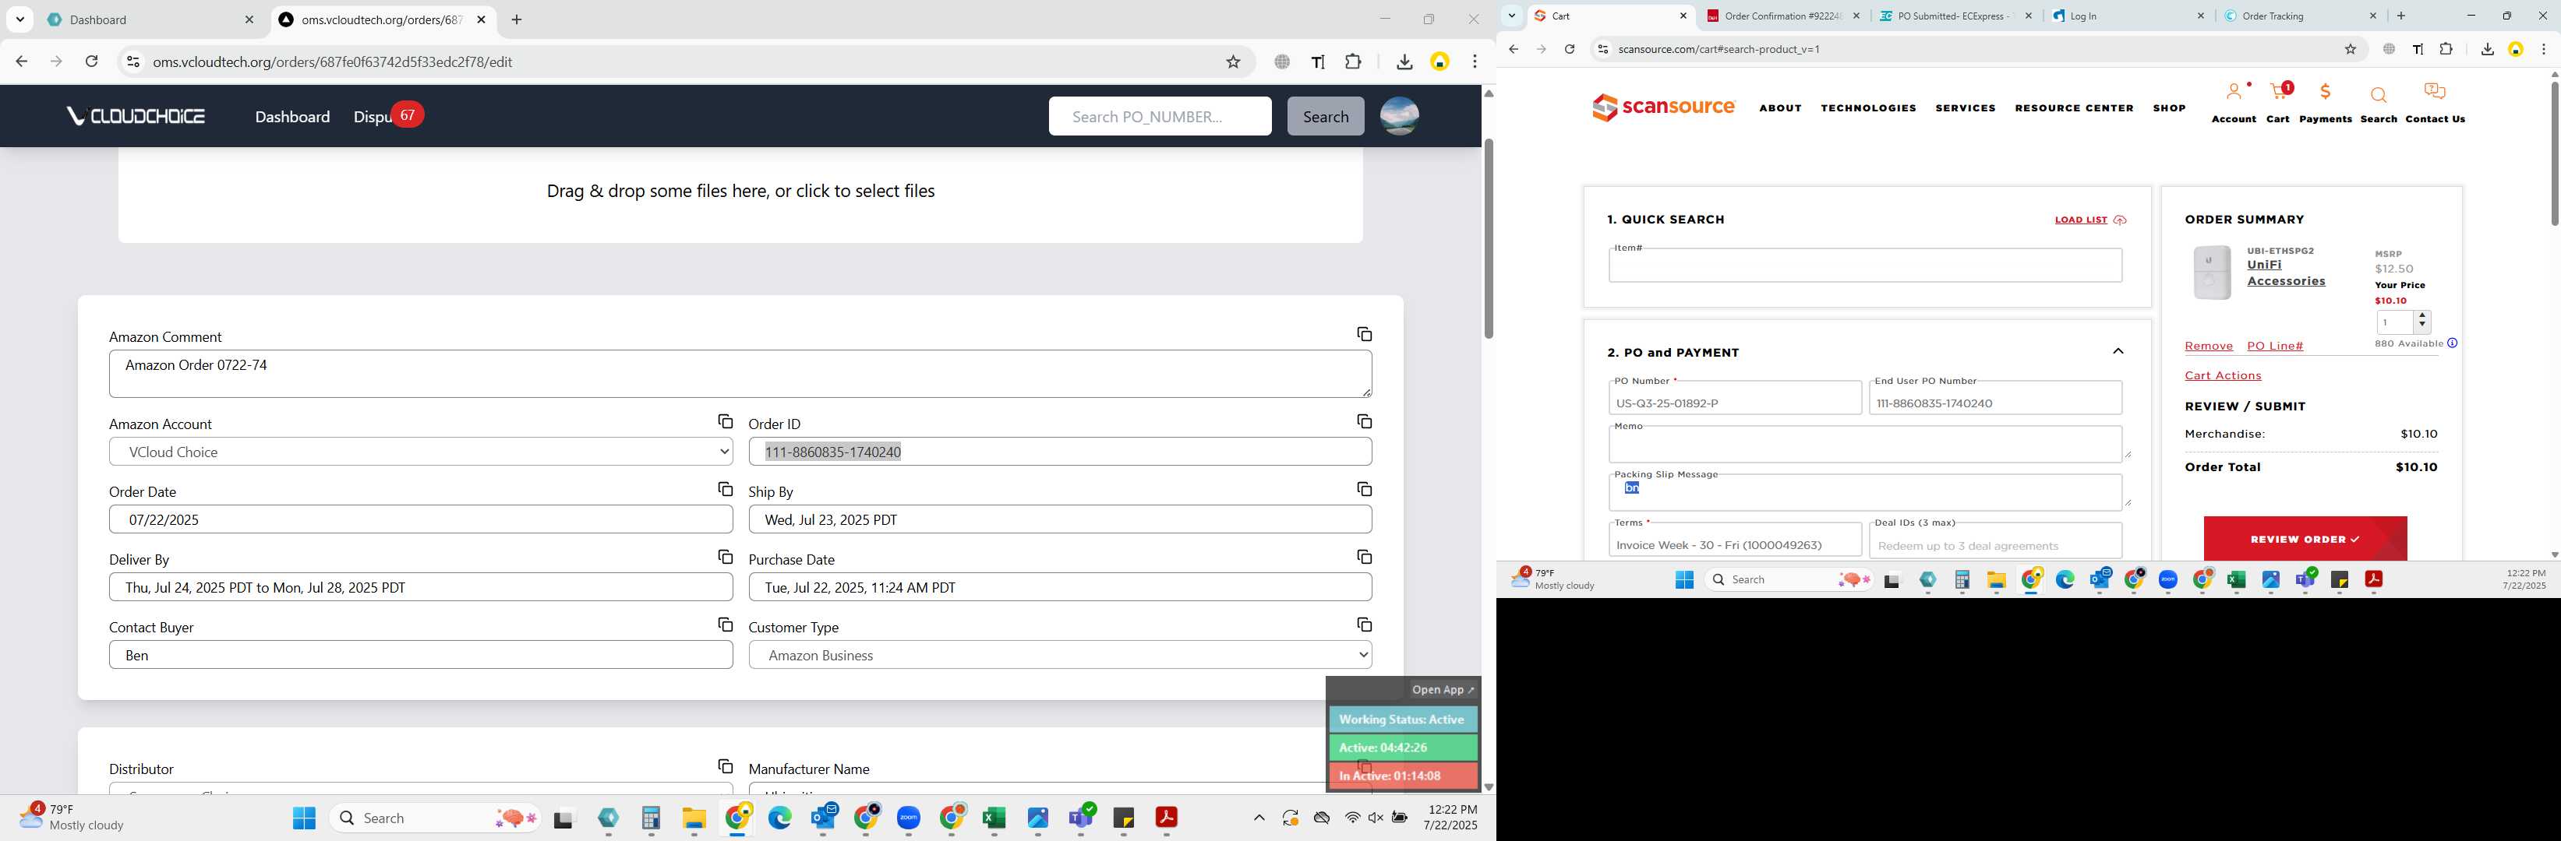Viewport: 2561px width, 841px height.
Task: Collapse the PO and PAYMENT section
Action: pyautogui.click(x=2118, y=351)
